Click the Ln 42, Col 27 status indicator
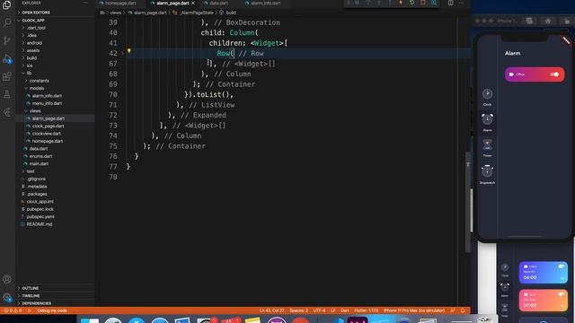Viewport: 575px width, 323px height. [x=271, y=310]
